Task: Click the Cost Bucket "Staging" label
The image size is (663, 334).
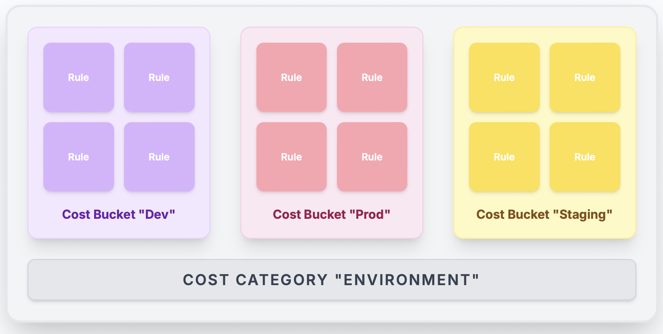Action: 544,214
